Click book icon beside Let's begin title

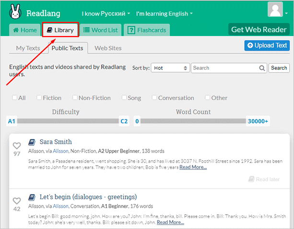pos(32,197)
